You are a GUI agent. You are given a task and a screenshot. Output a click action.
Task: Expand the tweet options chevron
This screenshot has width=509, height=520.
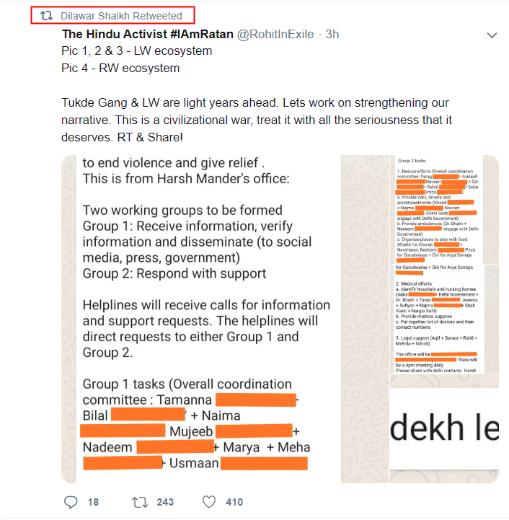click(x=492, y=35)
